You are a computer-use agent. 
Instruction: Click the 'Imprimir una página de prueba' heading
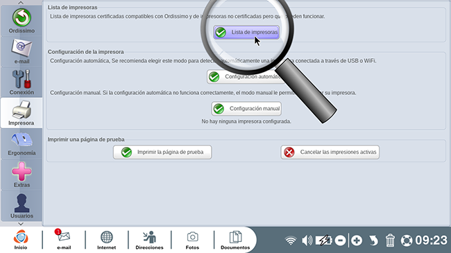tap(86, 139)
